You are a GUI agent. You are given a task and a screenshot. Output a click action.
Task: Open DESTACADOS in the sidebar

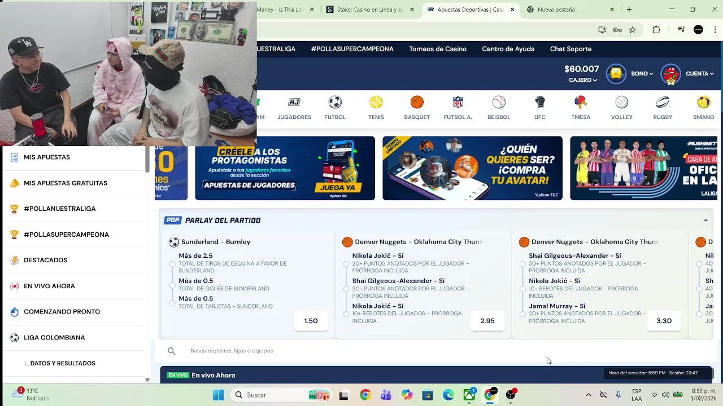(73, 260)
